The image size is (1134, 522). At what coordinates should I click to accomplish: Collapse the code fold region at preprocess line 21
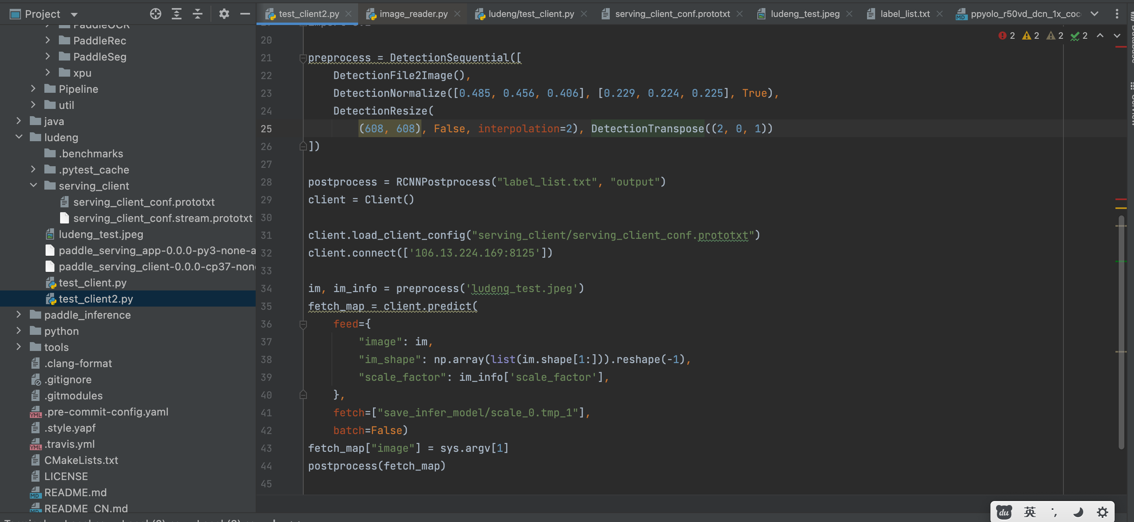tap(302, 58)
